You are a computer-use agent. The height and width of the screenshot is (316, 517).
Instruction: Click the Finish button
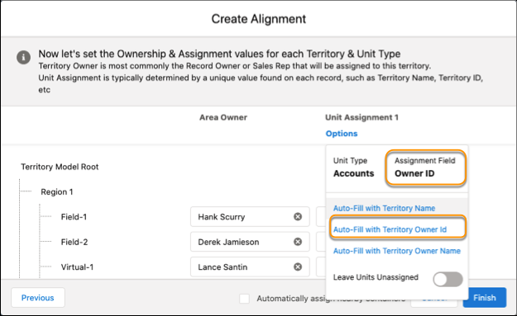click(x=485, y=298)
